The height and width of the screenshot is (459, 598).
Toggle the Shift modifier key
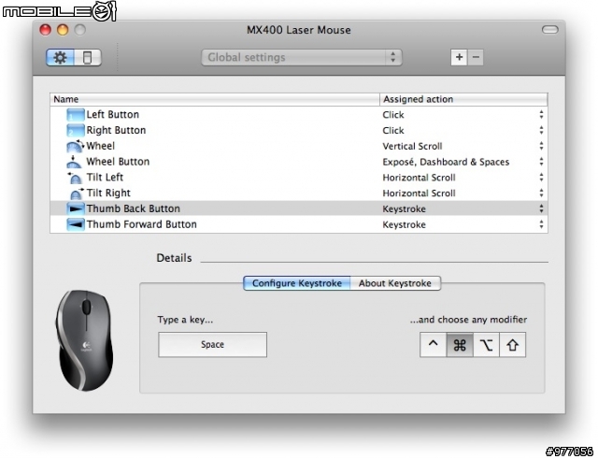click(x=512, y=345)
